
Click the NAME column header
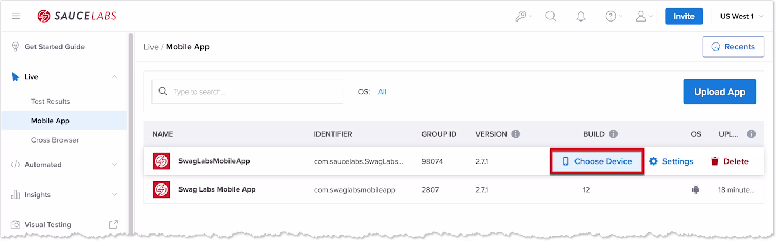(163, 134)
